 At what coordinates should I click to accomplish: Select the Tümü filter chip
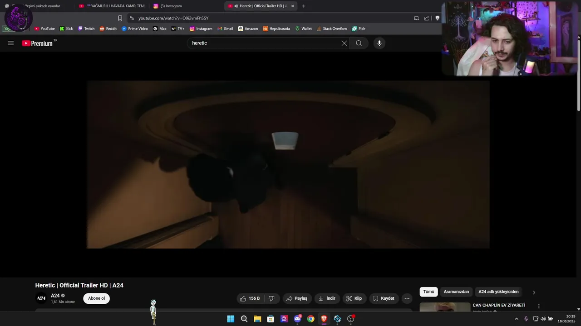(428, 292)
